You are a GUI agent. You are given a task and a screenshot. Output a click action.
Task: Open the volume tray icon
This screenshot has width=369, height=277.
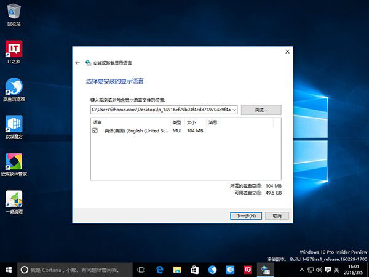point(319,270)
